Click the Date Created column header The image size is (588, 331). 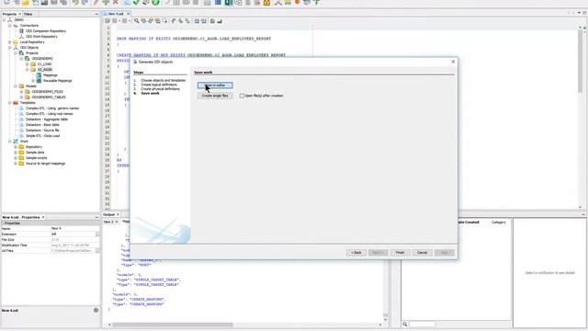(468, 223)
